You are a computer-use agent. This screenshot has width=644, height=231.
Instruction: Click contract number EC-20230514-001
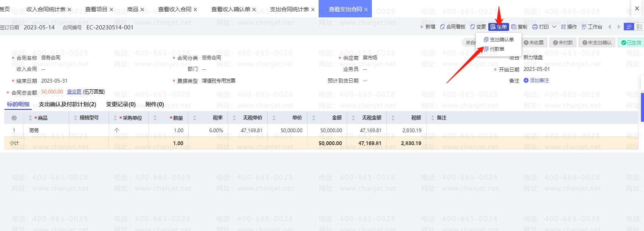pos(110,28)
